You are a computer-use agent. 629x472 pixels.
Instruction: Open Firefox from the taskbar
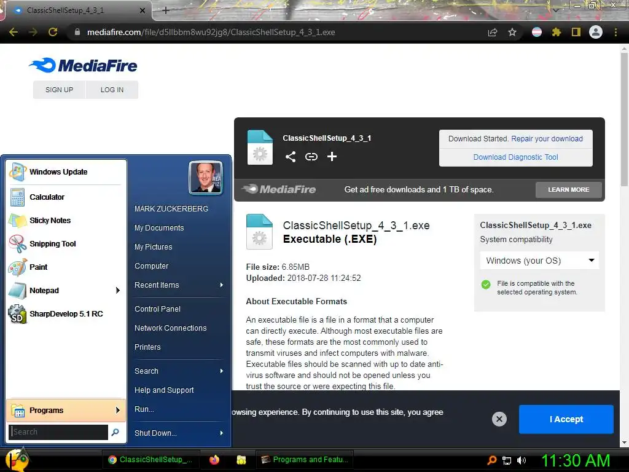pos(214,460)
